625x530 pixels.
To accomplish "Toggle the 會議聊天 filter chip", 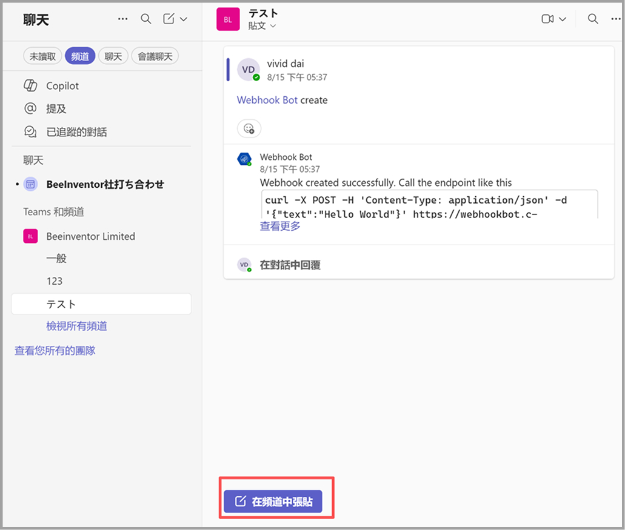I will click(x=155, y=56).
